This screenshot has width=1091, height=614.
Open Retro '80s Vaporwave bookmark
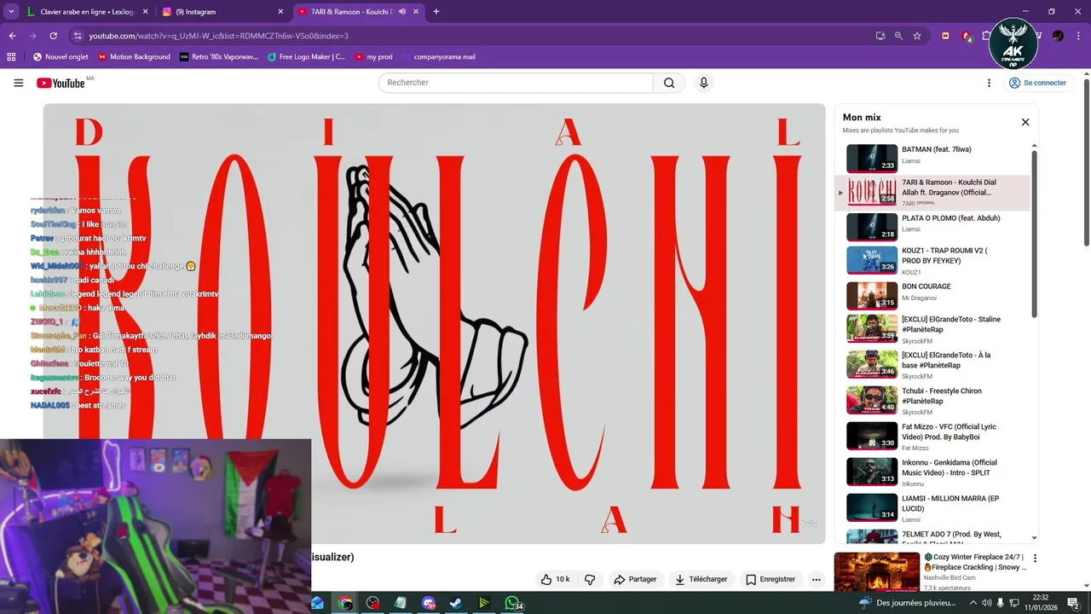(219, 57)
